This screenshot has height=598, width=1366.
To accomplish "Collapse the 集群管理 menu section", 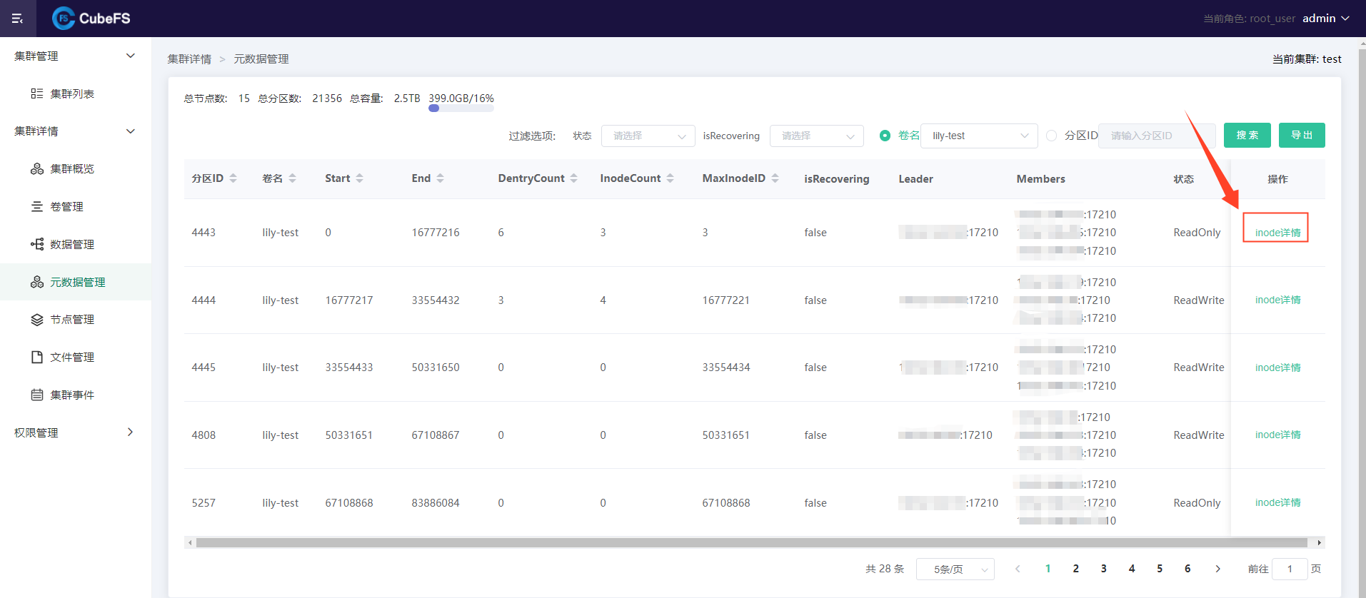I will [x=75, y=56].
